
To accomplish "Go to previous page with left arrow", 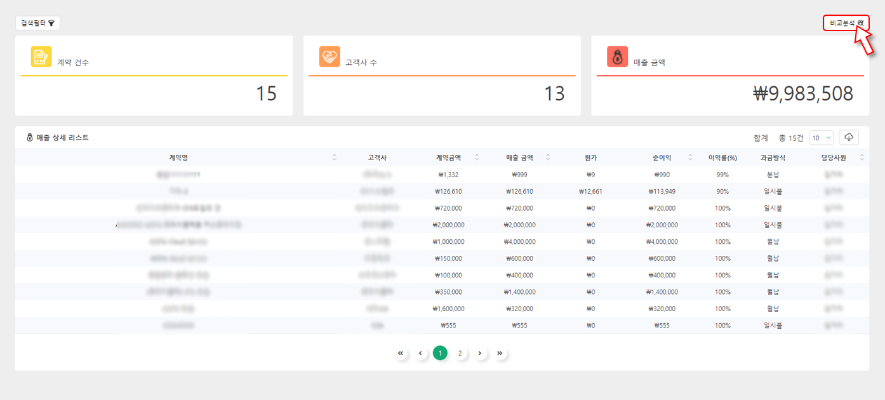I will [x=420, y=353].
